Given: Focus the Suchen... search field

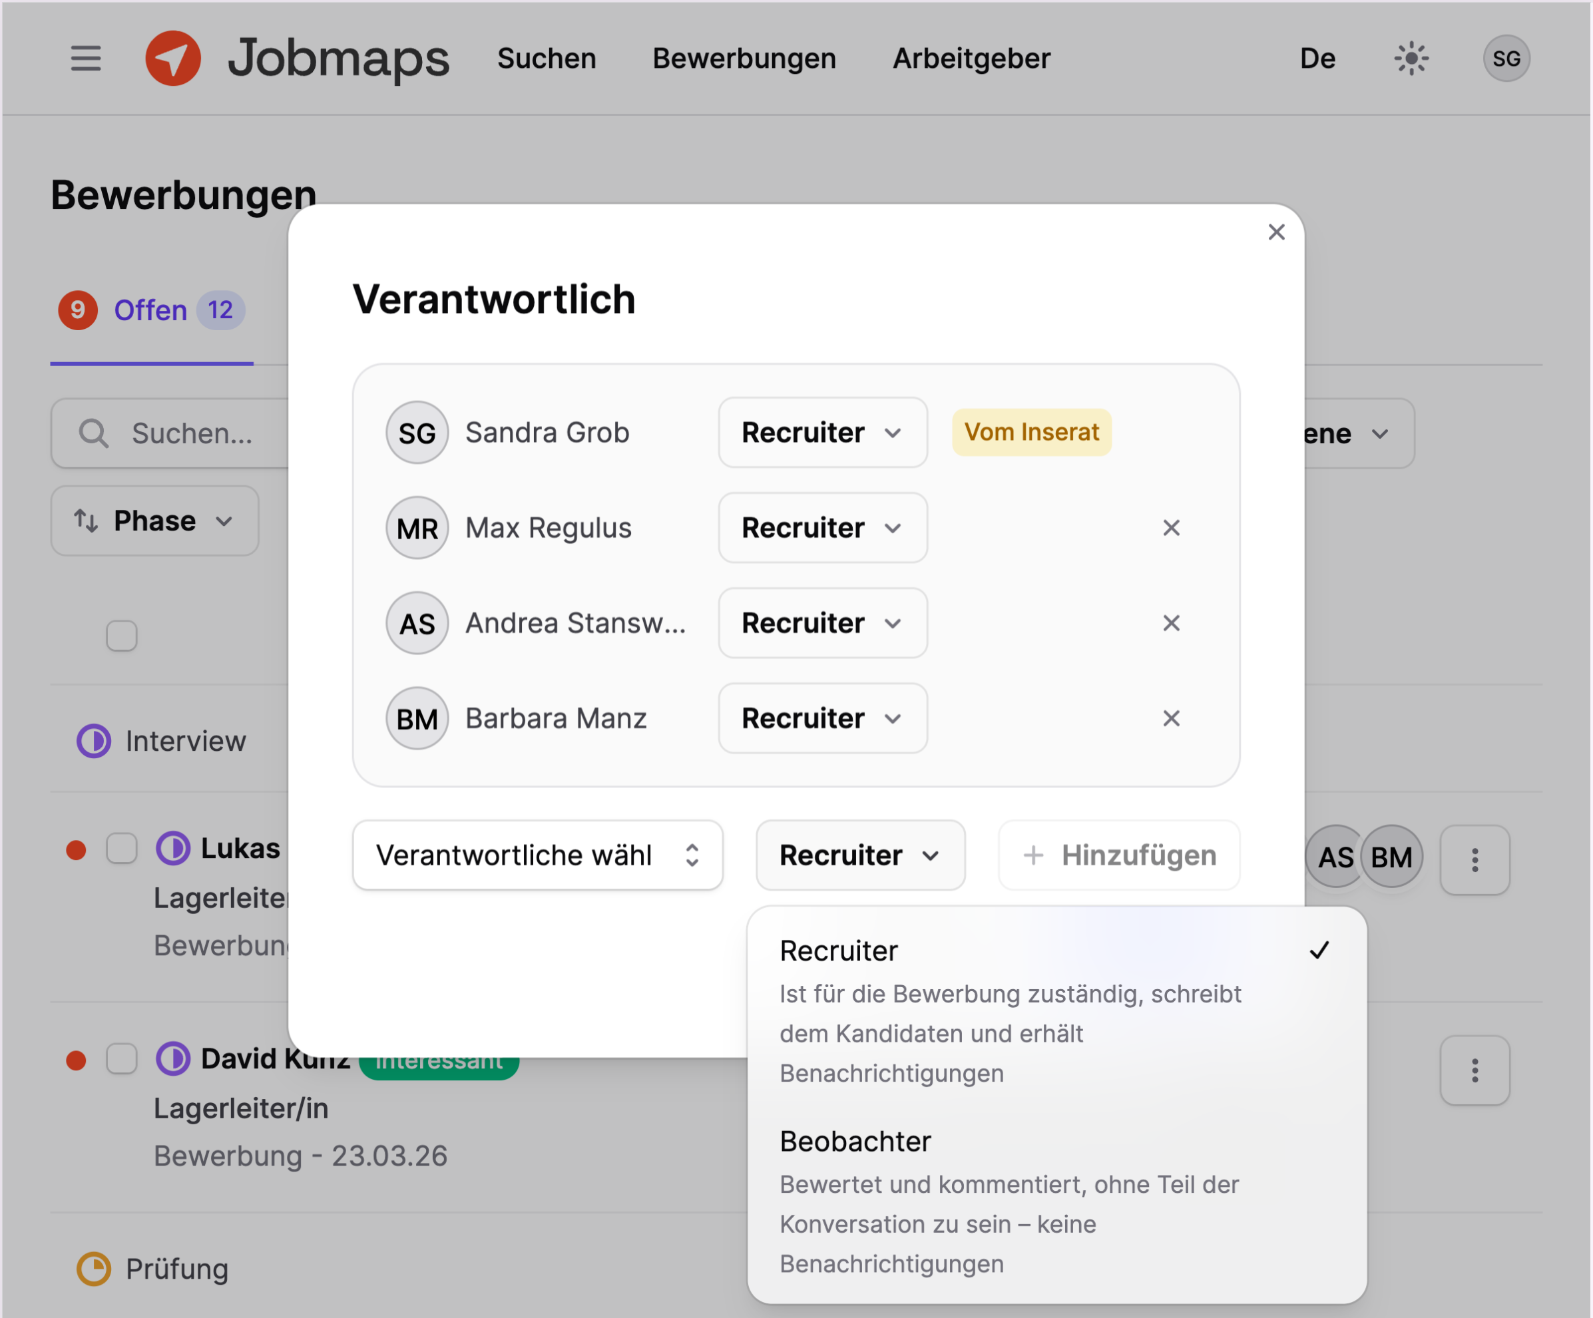Looking at the screenshot, I should click(x=170, y=434).
